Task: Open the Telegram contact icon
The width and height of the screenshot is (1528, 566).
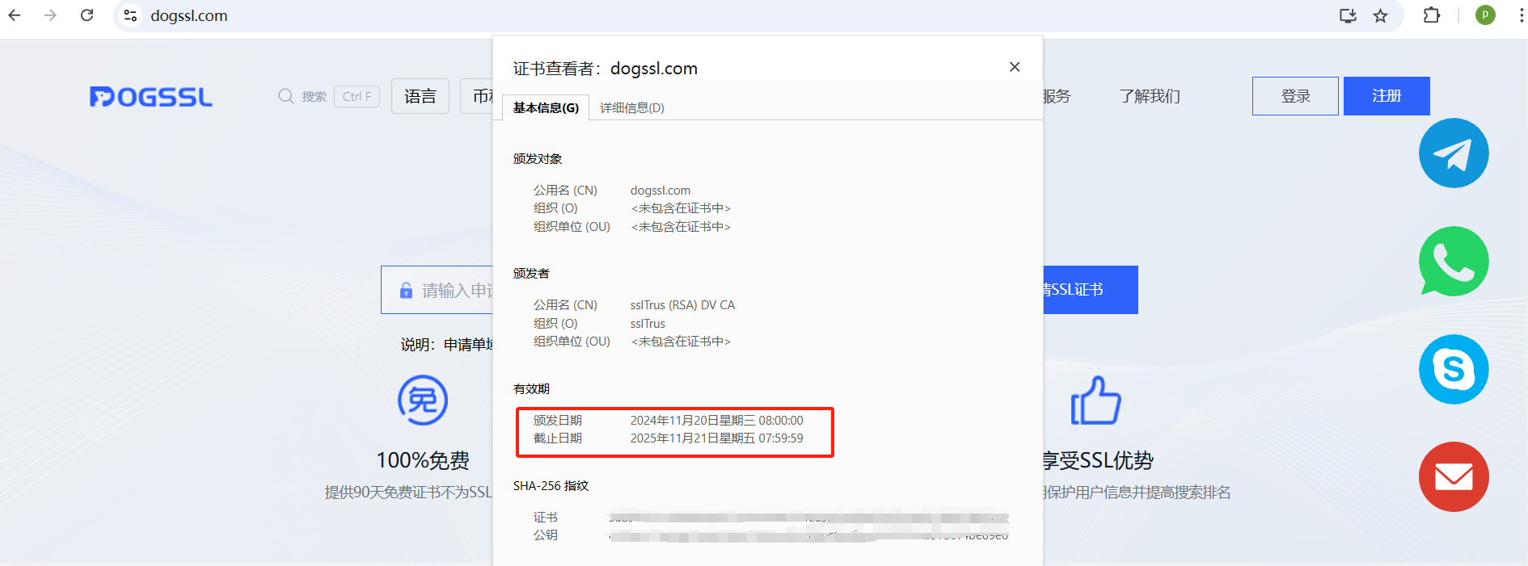Action: pos(1454,153)
